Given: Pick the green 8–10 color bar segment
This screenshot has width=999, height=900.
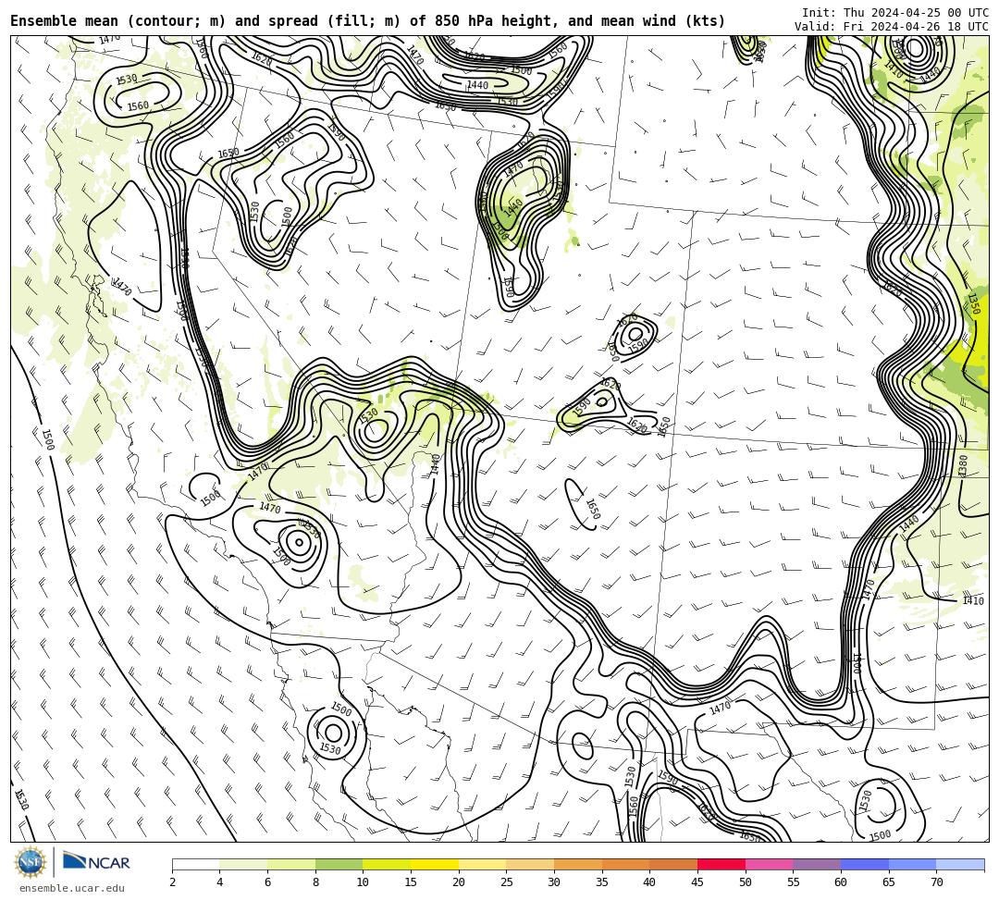Looking at the screenshot, I should coord(339,864).
